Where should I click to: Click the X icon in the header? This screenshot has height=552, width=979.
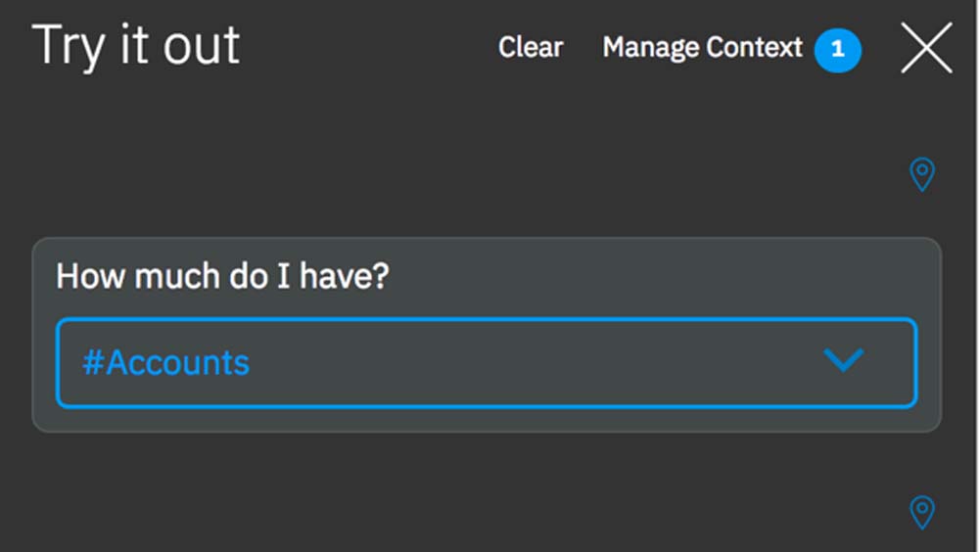click(x=926, y=48)
